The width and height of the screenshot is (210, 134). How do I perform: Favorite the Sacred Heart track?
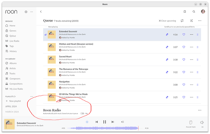coord(184,60)
